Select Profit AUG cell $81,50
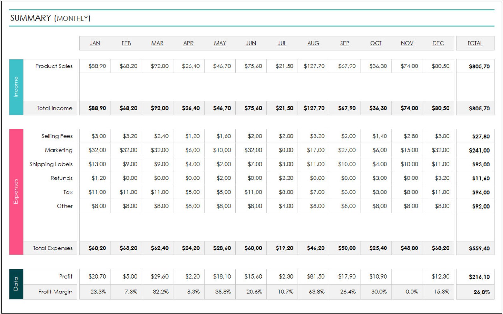The image size is (503, 314). [x=314, y=277]
